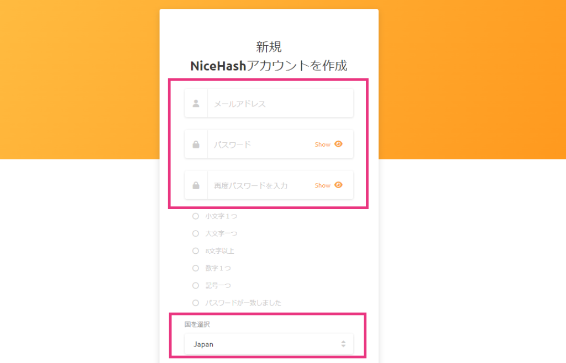Select the 大文字一つ requirement indicator
Viewport: 566px width, 363px height.
[195, 233]
